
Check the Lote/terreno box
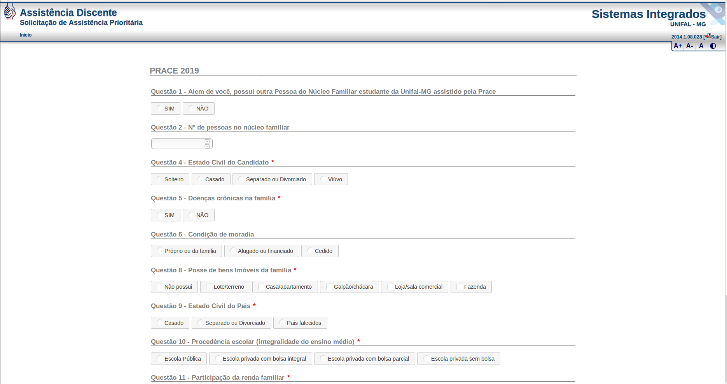coord(209,287)
